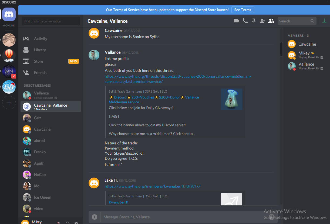The image size is (330, 224).
Task: Click the Vallance username on message
Action: point(113,52)
